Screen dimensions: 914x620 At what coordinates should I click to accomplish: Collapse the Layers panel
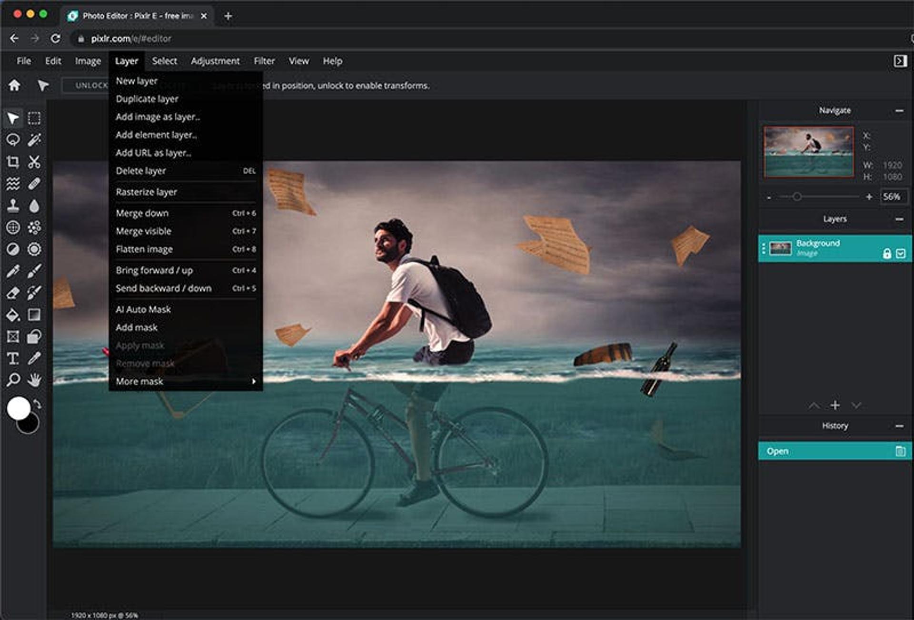899,219
